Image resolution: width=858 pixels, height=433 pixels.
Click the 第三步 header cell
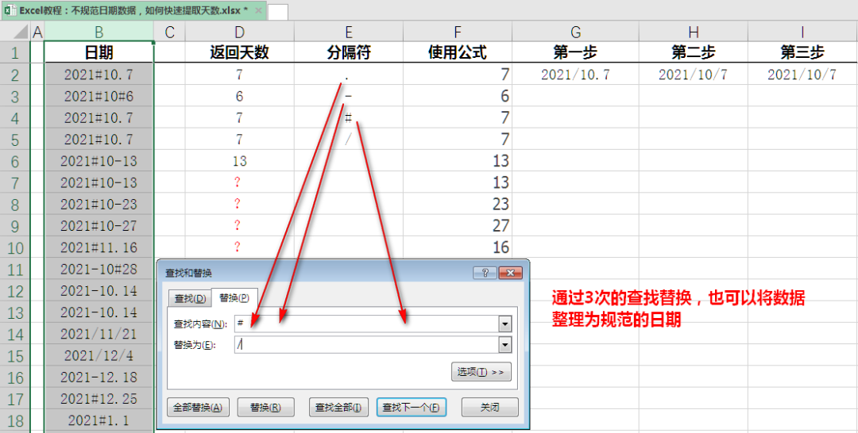[x=802, y=53]
